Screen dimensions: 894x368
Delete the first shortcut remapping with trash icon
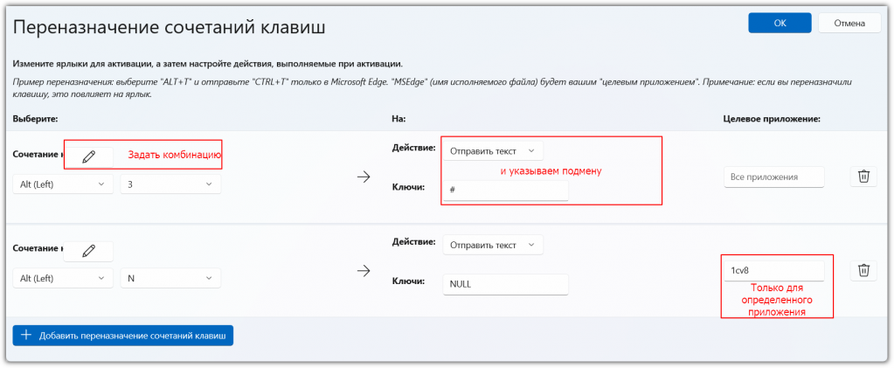pos(863,177)
